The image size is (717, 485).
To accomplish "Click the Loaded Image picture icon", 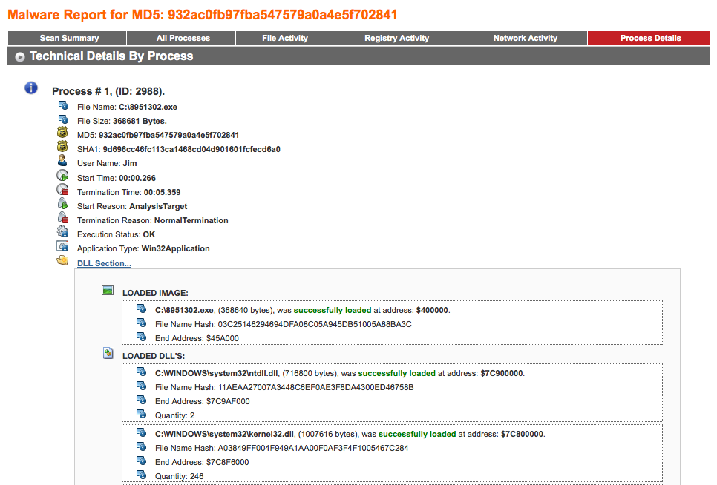I will click(108, 291).
